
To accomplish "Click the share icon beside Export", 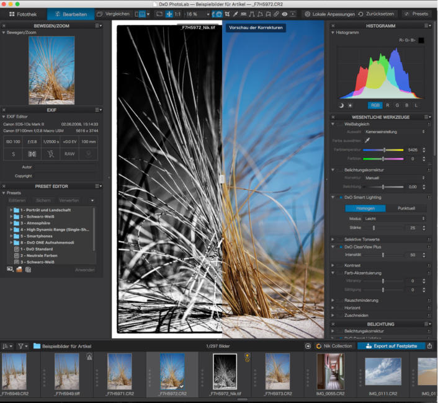I will [429, 346].
